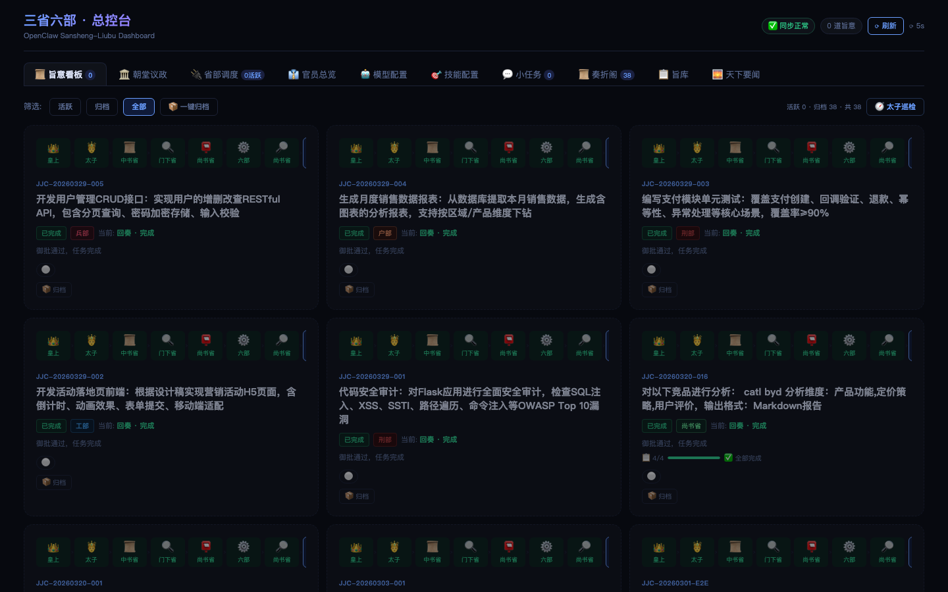
Task: Click the 5s auto-refresh countdown
Action: (916, 26)
